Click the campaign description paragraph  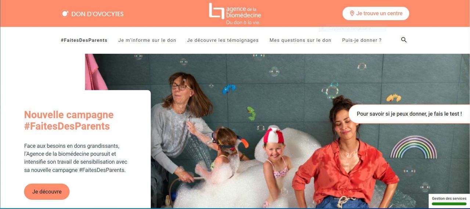[x=76, y=158]
